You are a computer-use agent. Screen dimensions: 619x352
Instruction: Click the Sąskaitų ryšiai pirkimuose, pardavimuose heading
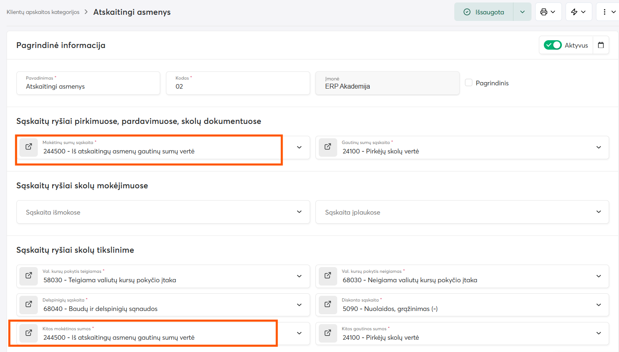[x=139, y=121]
